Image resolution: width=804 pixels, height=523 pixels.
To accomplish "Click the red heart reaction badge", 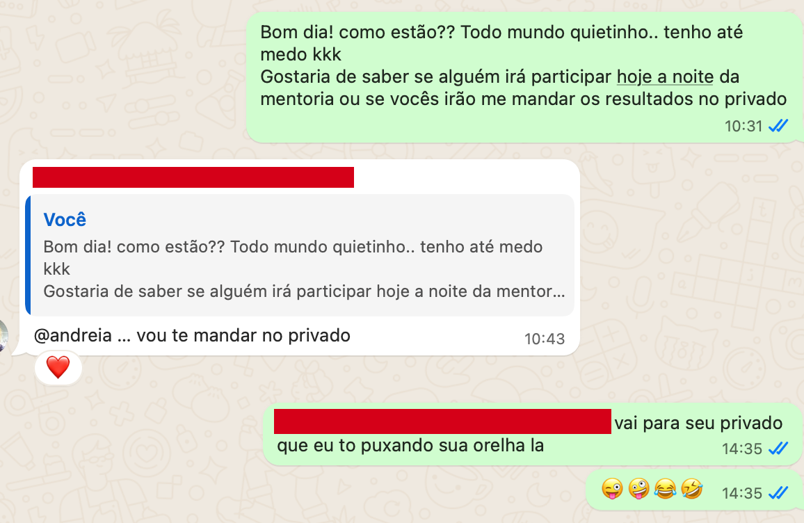I will (58, 368).
